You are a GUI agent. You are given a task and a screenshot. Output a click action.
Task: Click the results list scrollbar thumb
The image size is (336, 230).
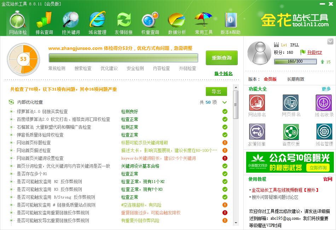point(236,105)
